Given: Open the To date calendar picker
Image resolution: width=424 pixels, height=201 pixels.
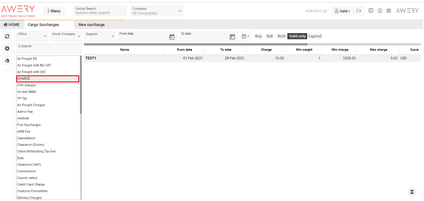Looking at the screenshot, I should [232, 37].
